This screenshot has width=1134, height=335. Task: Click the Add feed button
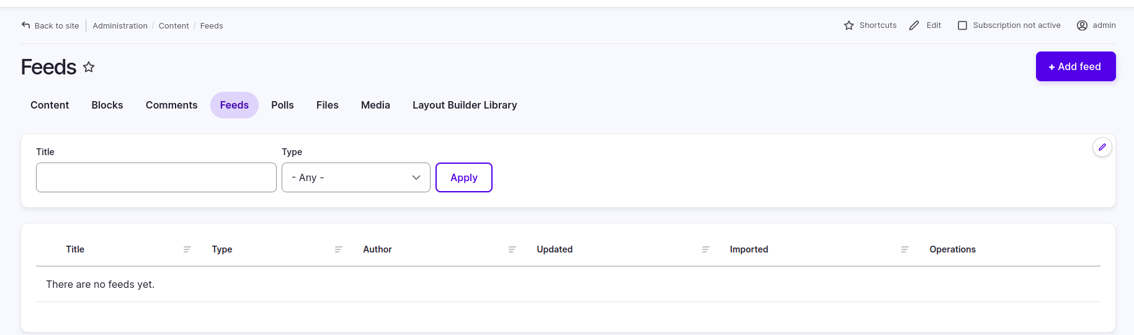click(1076, 66)
